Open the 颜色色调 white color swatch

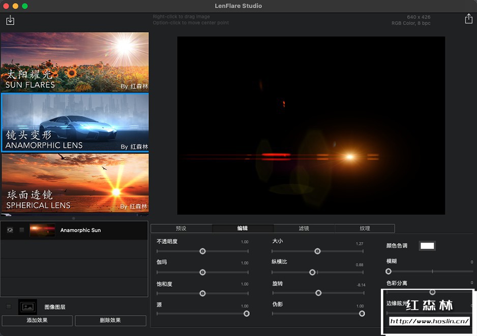(x=427, y=246)
